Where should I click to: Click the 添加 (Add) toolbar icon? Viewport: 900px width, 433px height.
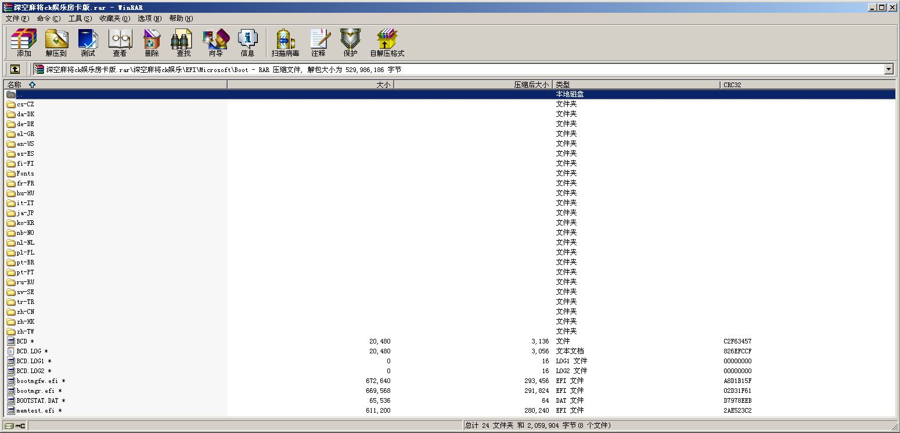pos(24,43)
